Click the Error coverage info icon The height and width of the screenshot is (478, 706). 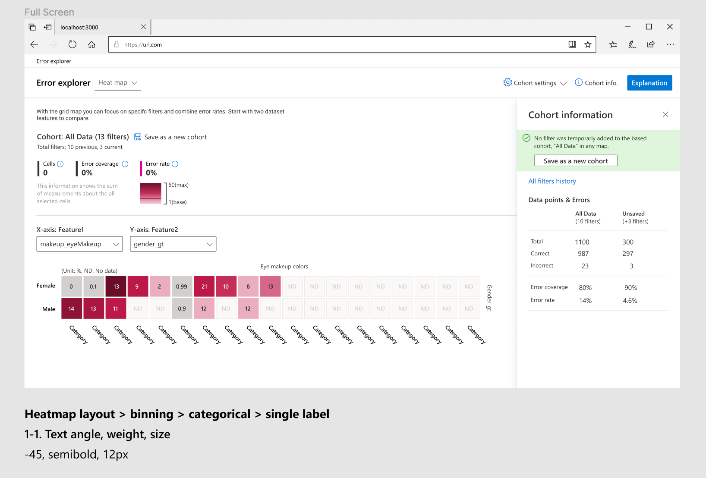tap(125, 164)
